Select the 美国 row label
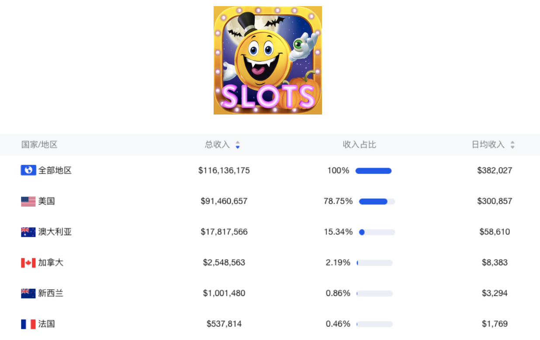 coord(46,201)
